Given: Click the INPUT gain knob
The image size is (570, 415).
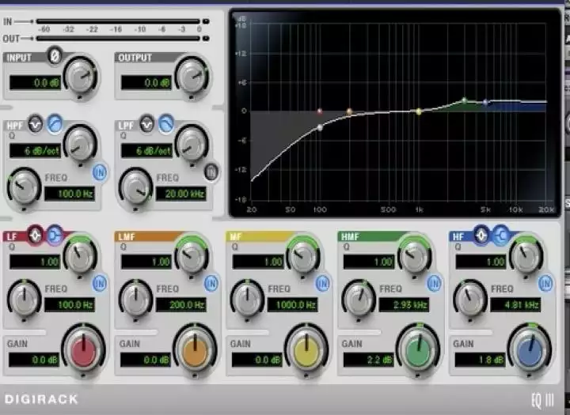Looking at the screenshot, I should [80, 76].
